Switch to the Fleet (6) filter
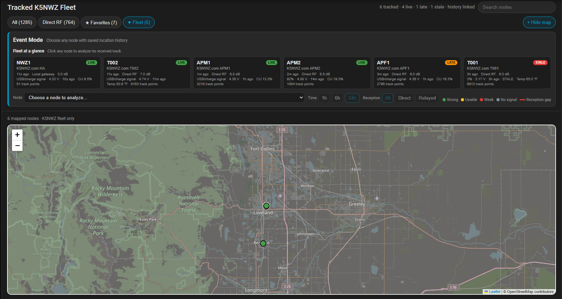 coord(139,22)
